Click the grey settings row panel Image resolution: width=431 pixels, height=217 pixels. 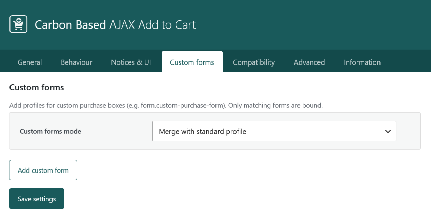(215, 131)
